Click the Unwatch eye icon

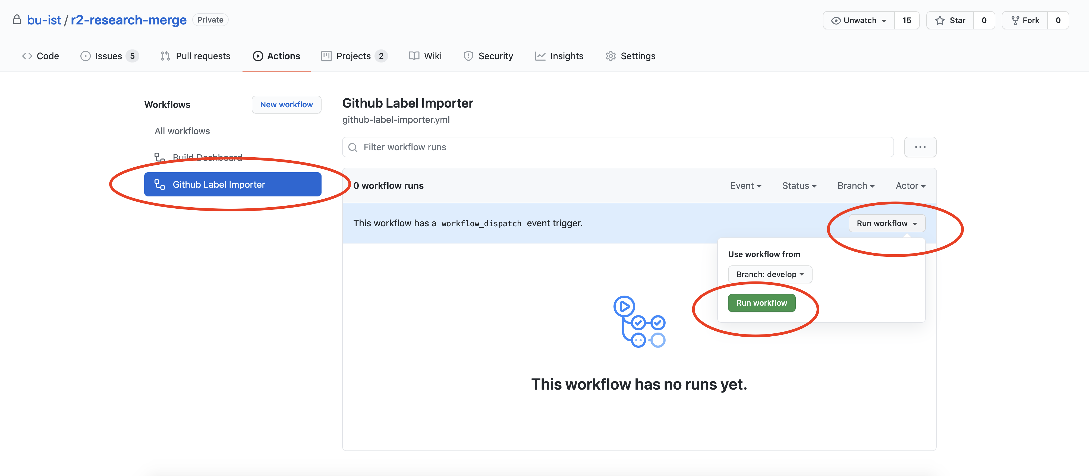[x=836, y=20]
